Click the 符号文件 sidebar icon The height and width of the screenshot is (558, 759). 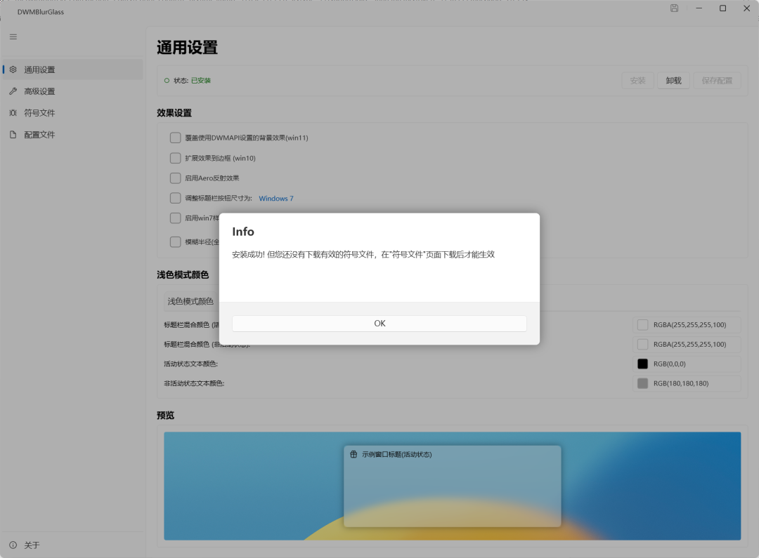click(13, 112)
